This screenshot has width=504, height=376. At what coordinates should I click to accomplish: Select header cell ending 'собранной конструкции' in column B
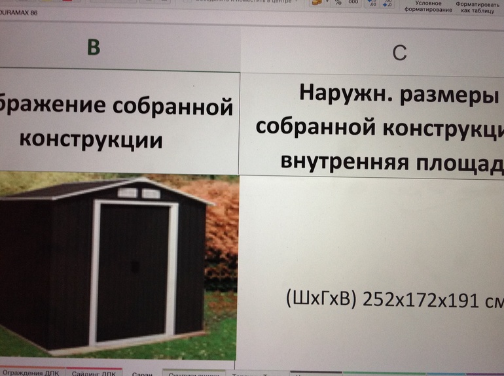coord(118,122)
